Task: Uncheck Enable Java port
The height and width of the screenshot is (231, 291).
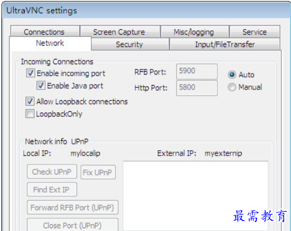Action: (41, 86)
